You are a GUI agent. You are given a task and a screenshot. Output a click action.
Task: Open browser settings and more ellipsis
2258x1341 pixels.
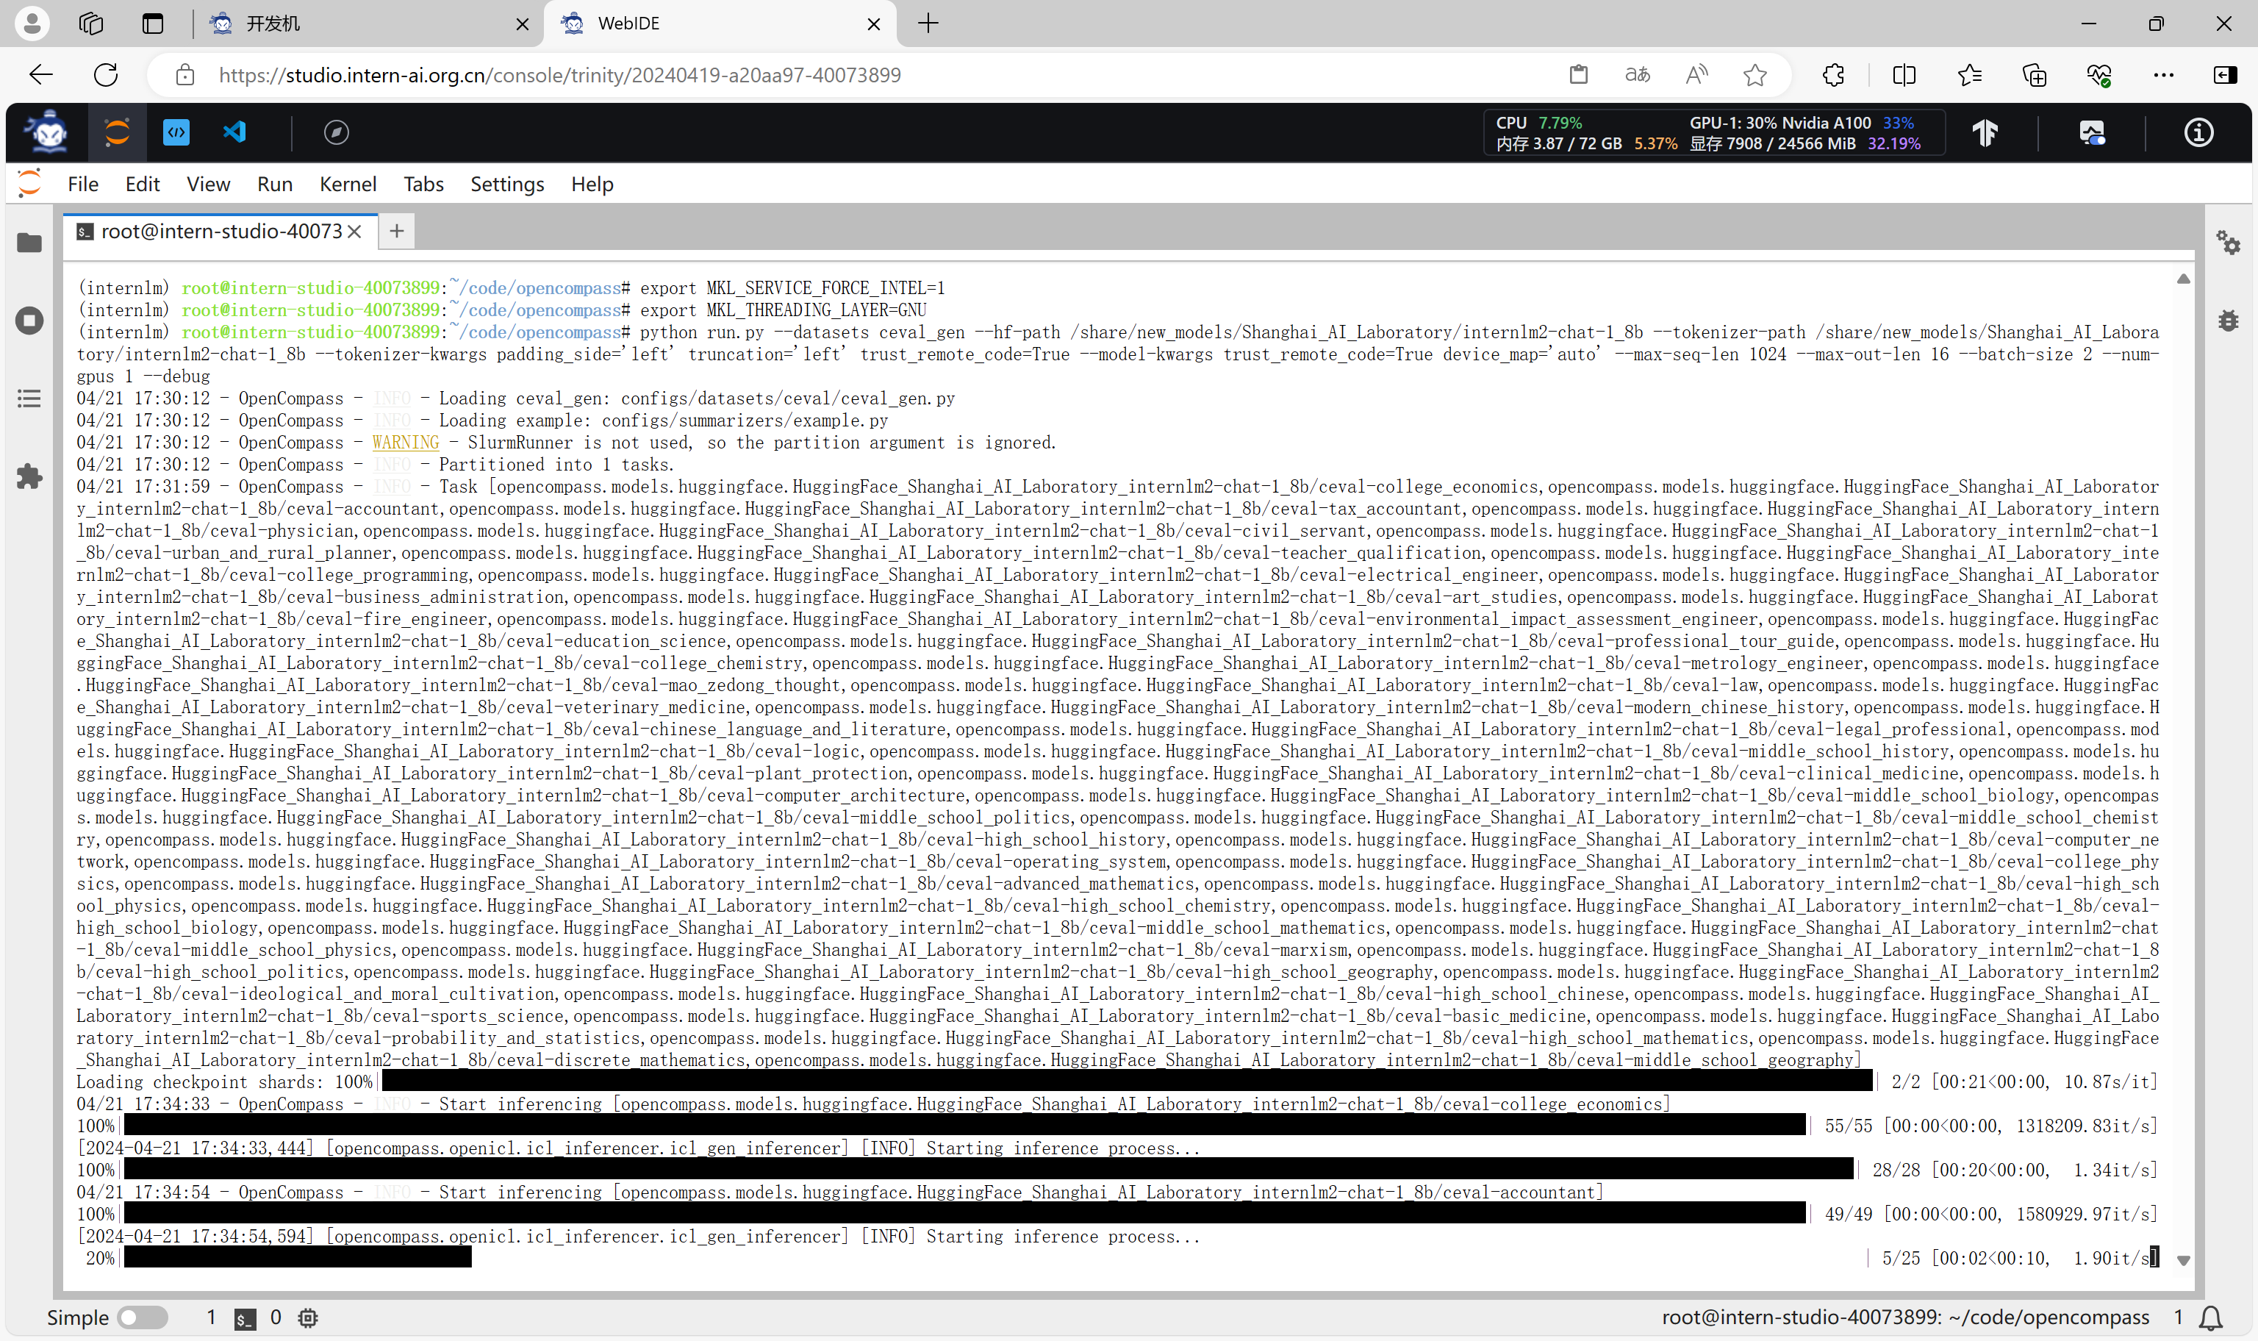[x=2164, y=75]
